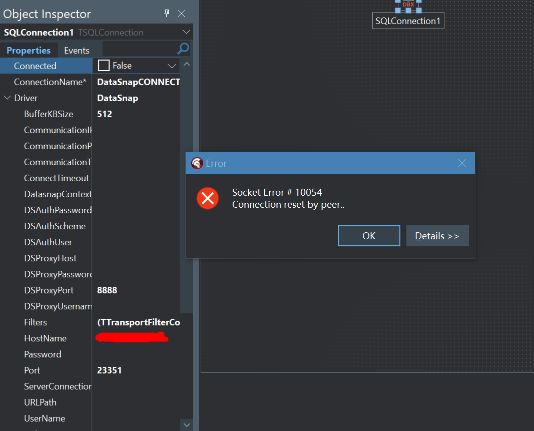The height and width of the screenshot is (431, 534).
Task: Collapse the Driver property group
Action: (7, 98)
